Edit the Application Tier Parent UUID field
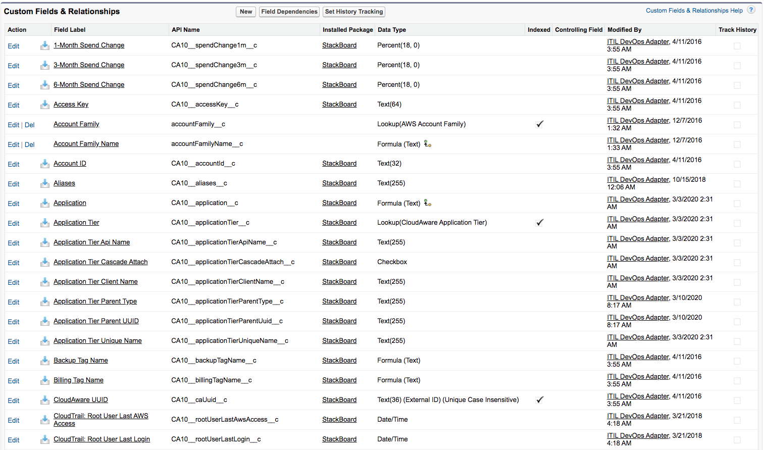Image resolution: width=764 pixels, height=450 pixels. coord(14,322)
